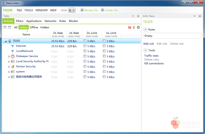The width and height of the screenshot is (205, 134).
Task: Enable UL Limit checkbox for TIGER
Action: tap(104, 41)
